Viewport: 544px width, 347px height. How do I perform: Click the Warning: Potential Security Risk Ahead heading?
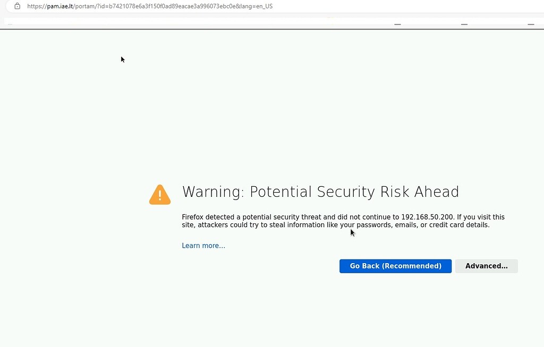coord(320,192)
